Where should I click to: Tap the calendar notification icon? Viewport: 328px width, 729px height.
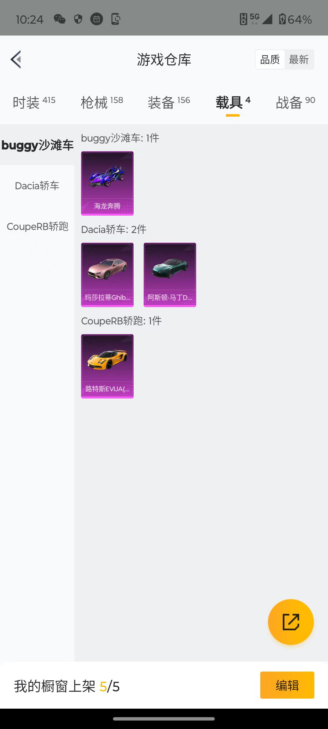point(97,19)
